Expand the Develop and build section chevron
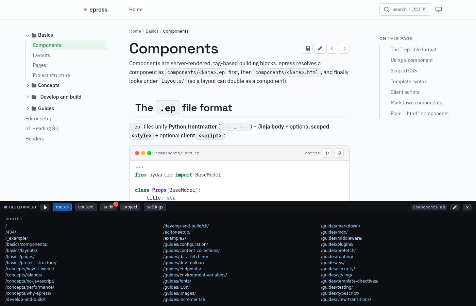476x306 pixels. pos(28,97)
